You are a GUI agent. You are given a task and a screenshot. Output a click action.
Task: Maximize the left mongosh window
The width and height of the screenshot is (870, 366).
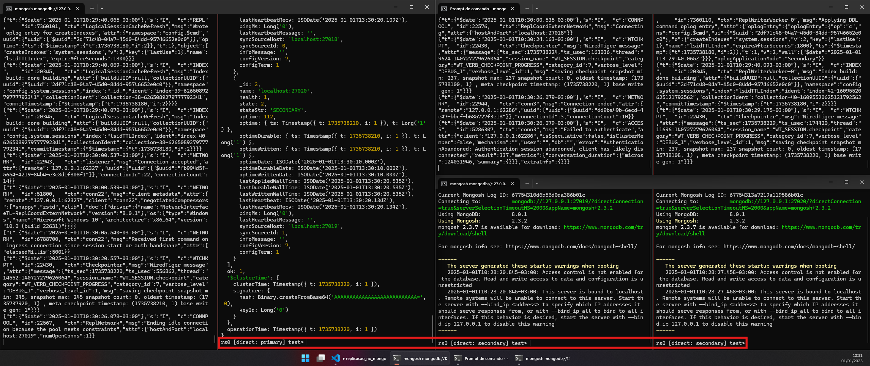(411, 7)
